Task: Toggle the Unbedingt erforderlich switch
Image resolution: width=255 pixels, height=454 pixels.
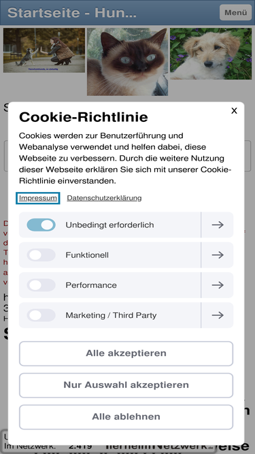Action: [41, 225]
